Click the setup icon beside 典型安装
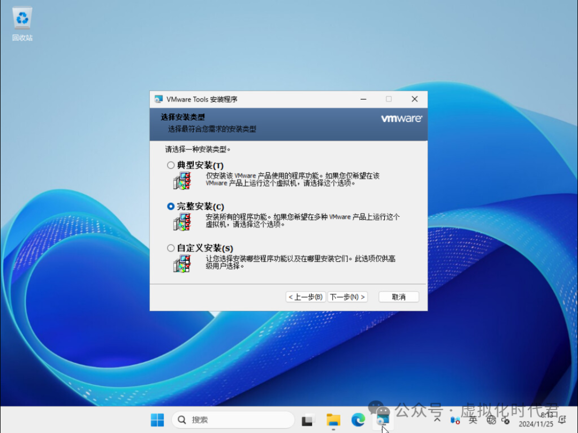The image size is (578, 433). 182,180
